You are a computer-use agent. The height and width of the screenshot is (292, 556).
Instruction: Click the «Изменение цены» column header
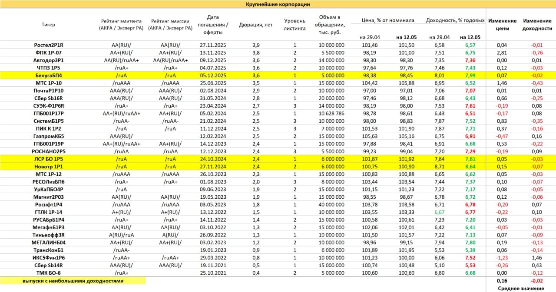(x=502, y=24)
